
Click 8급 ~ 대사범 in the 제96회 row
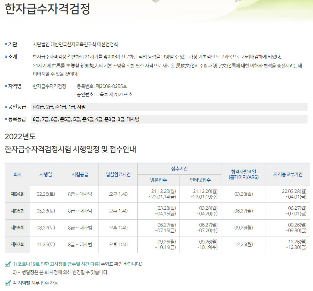tap(80, 228)
